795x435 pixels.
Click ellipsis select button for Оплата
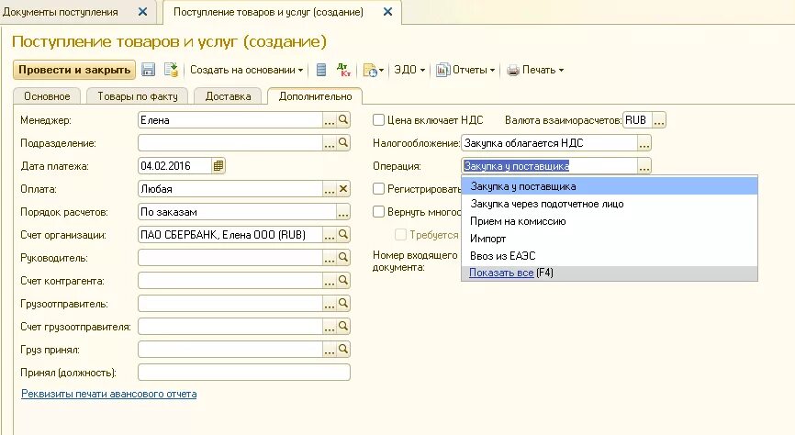[x=330, y=189]
